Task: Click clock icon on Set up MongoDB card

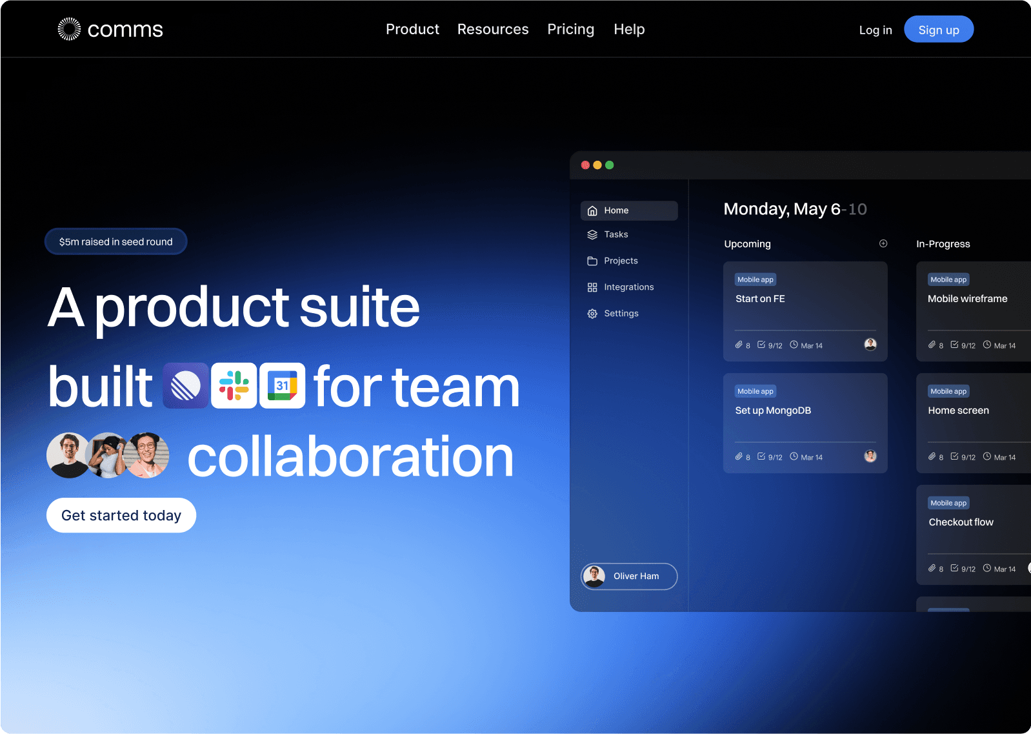Action: click(794, 456)
